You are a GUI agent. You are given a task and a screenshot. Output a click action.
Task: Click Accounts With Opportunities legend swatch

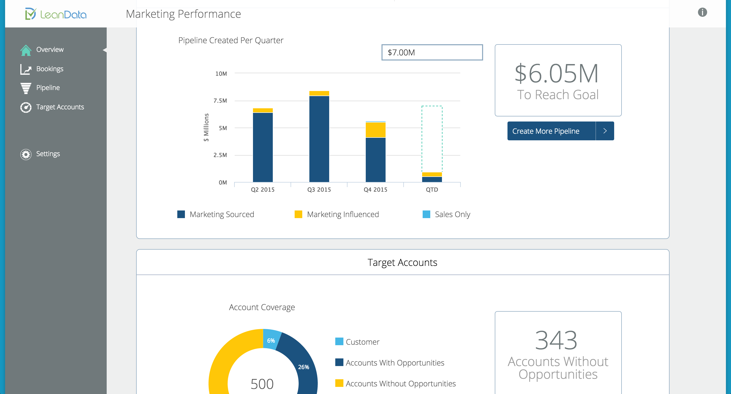pos(339,362)
